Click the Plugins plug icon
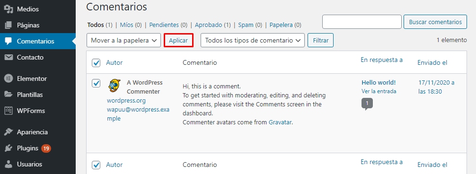The width and height of the screenshot is (476, 174). pos(9,148)
